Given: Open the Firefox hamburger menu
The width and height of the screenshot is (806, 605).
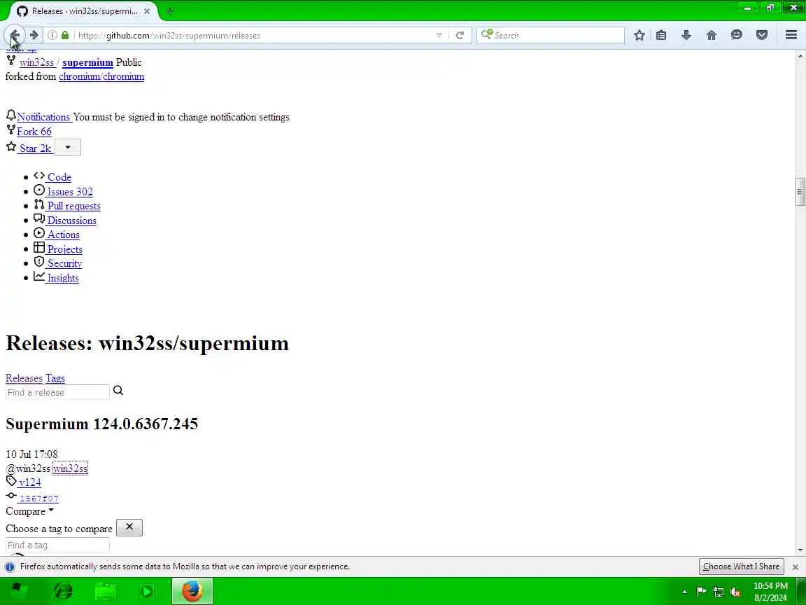Looking at the screenshot, I should point(791,35).
